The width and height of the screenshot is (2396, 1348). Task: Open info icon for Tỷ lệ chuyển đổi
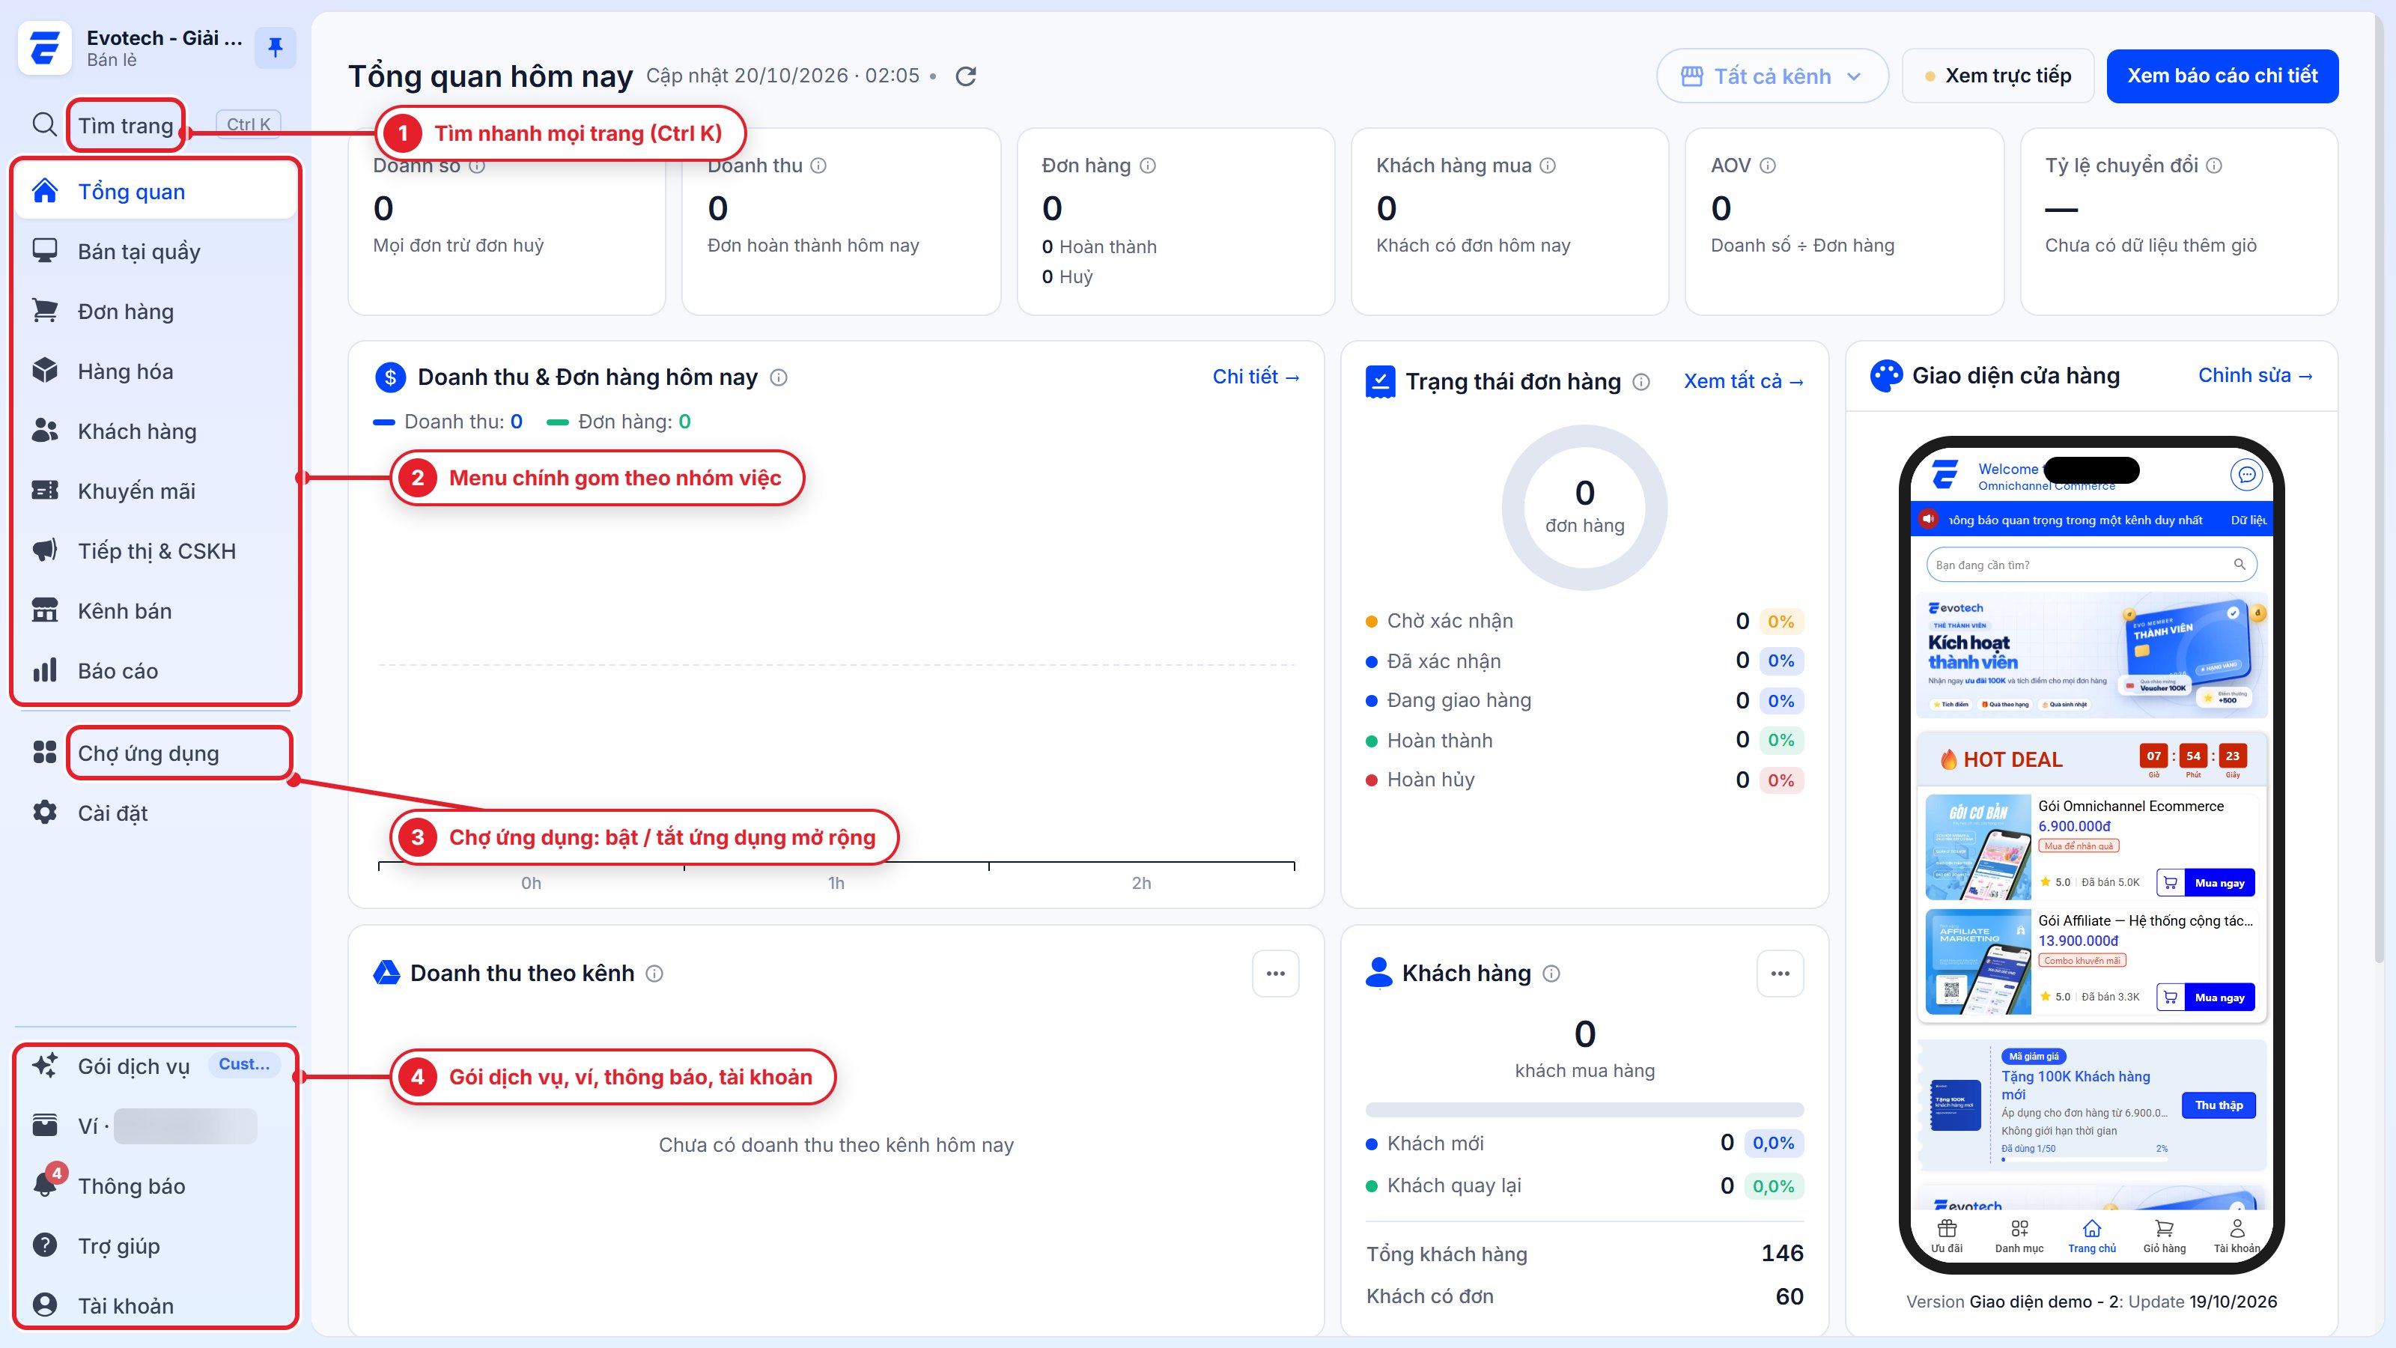point(2215,166)
